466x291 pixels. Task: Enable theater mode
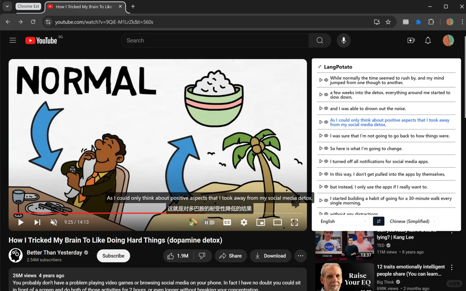(x=277, y=222)
